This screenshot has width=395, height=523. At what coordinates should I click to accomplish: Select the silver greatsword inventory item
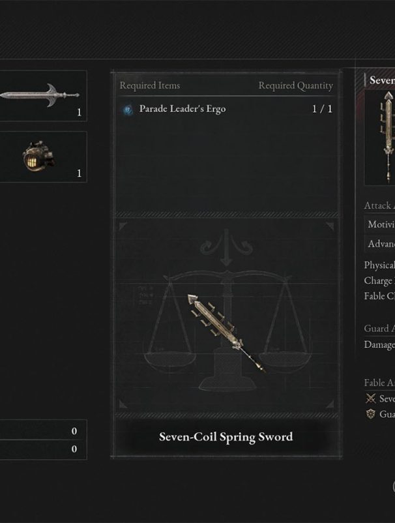[x=43, y=95]
